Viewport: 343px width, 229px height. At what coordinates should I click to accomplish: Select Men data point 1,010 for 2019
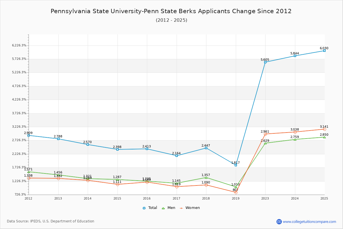pyautogui.click(x=236, y=187)
